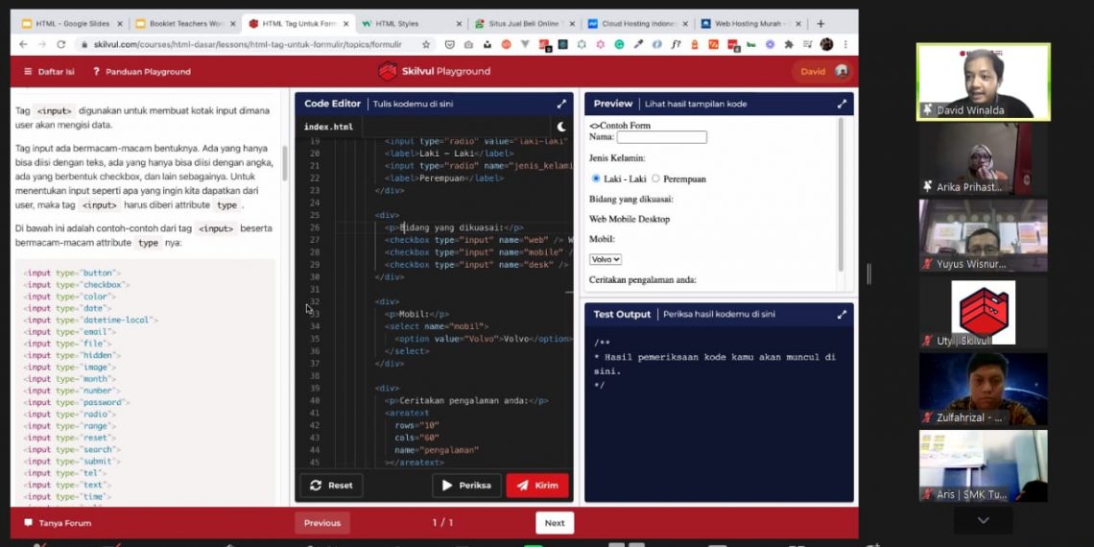Click line number 38 in code editor

315,376
